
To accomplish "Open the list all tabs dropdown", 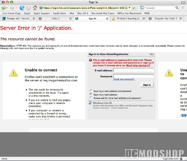I will pos(185,19).
